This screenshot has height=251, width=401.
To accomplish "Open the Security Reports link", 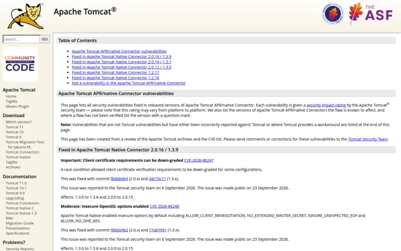I will tap(20, 249).
